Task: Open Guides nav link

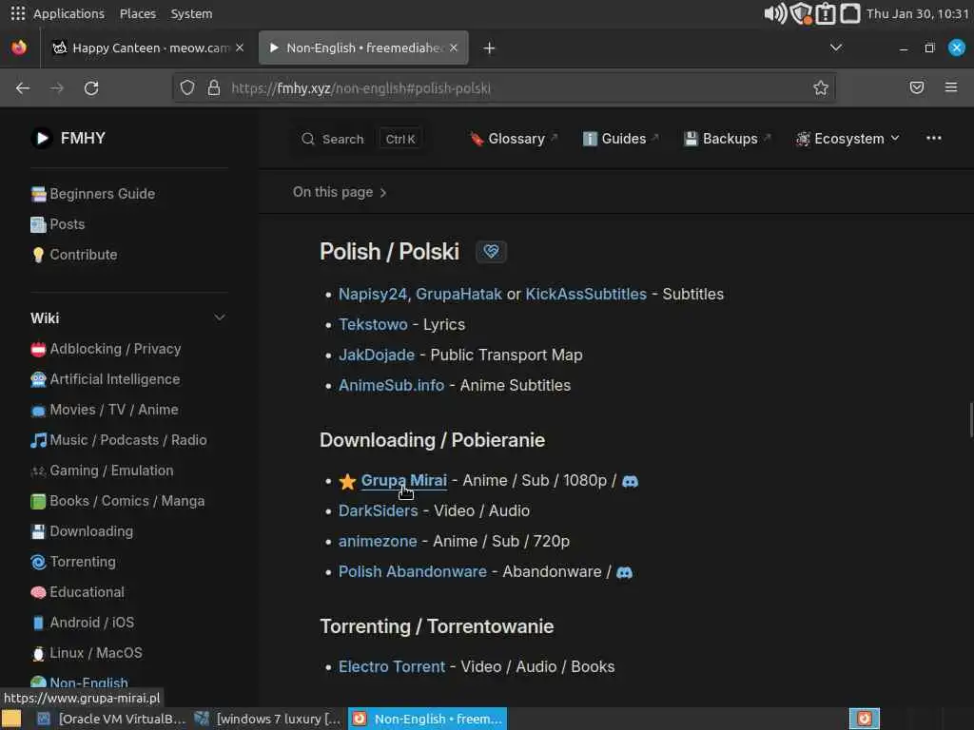Action: 620,139
